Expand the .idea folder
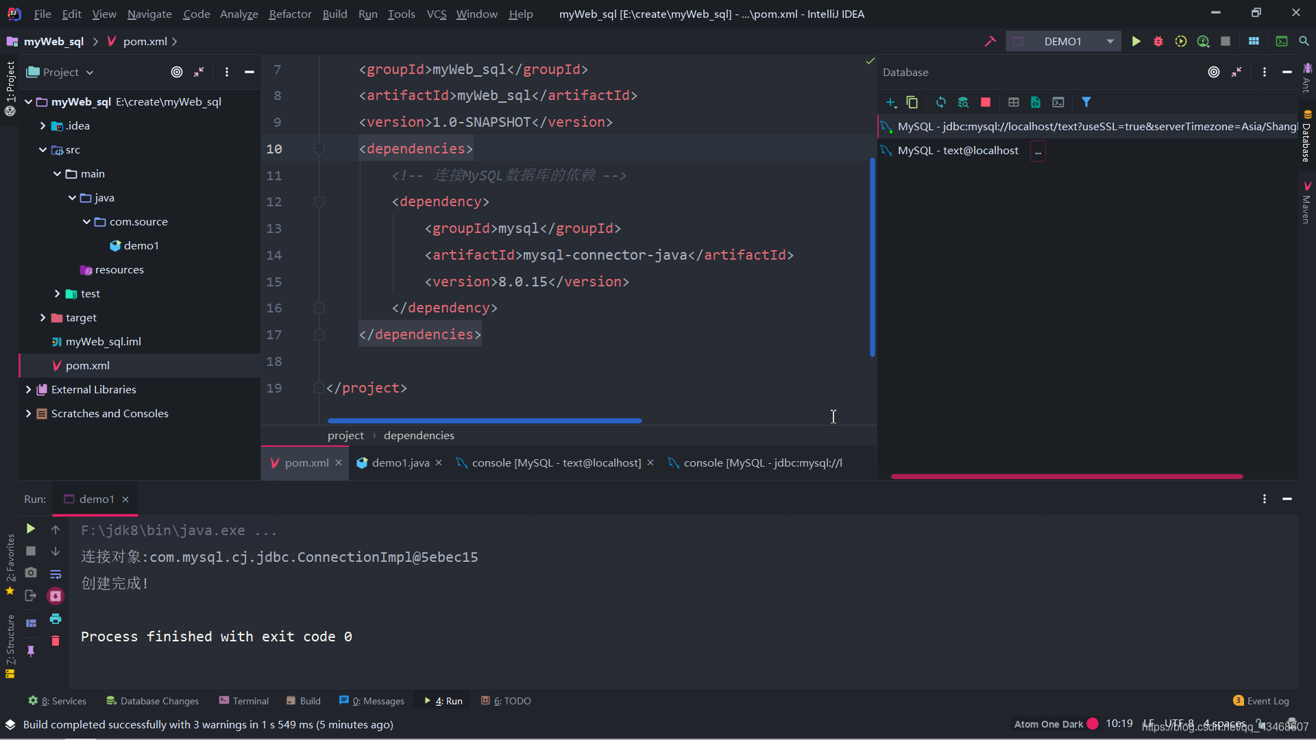The width and height of the screenshot is (1316, 740). pos(42,125)
